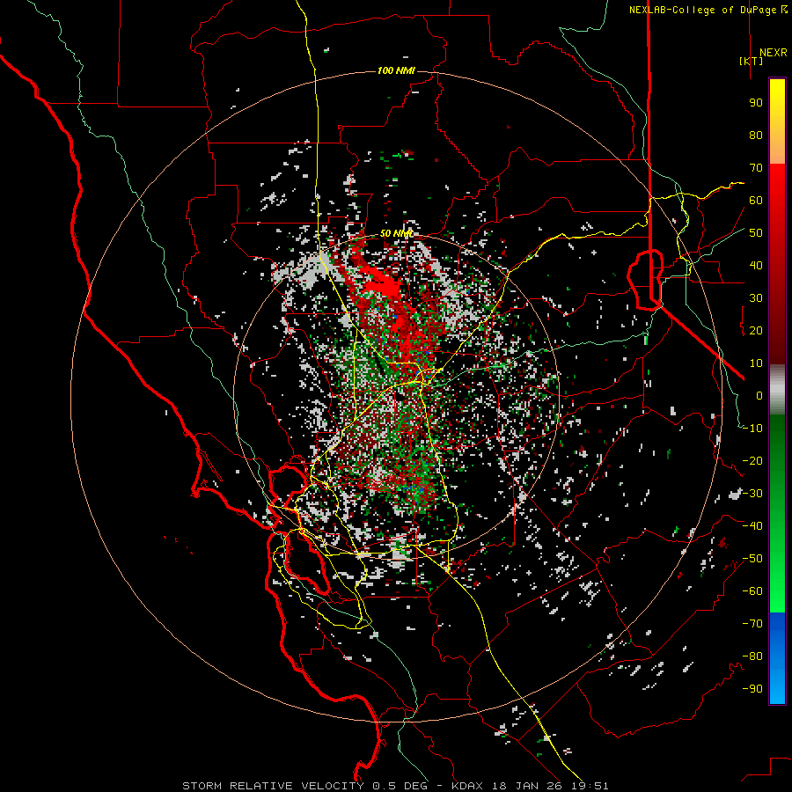Pick the blue bottom band of the color scale
Screen dimensions: 792x792
pyautogui.click(x=777, y=657)
